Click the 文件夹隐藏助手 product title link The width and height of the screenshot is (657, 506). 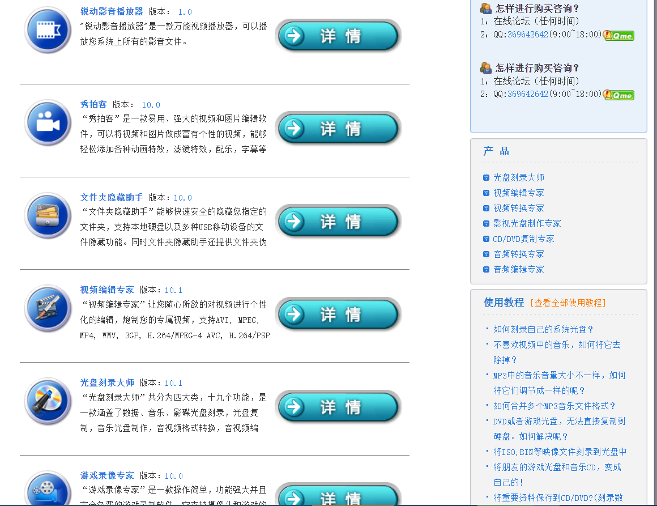112,197
